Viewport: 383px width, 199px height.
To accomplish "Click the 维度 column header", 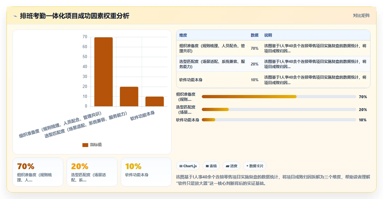I will point(183,35).
